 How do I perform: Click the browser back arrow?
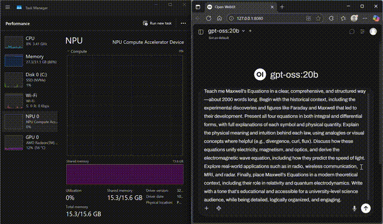(197, 19)
